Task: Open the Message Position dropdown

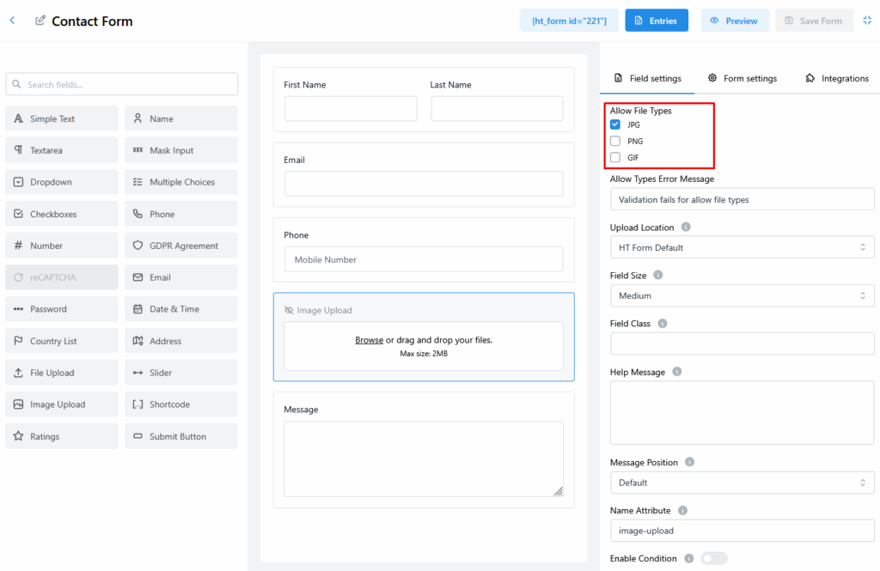Action: pos(742,483)
